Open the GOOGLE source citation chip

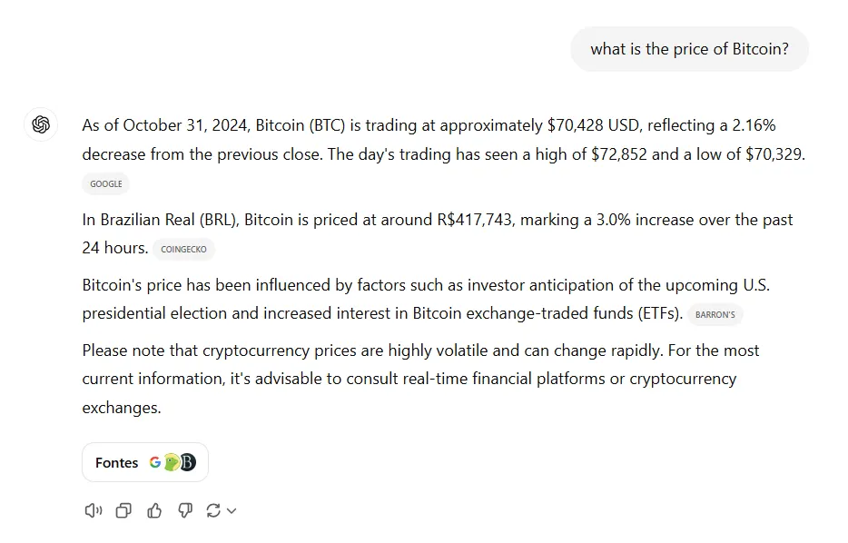tap(106, 183)
